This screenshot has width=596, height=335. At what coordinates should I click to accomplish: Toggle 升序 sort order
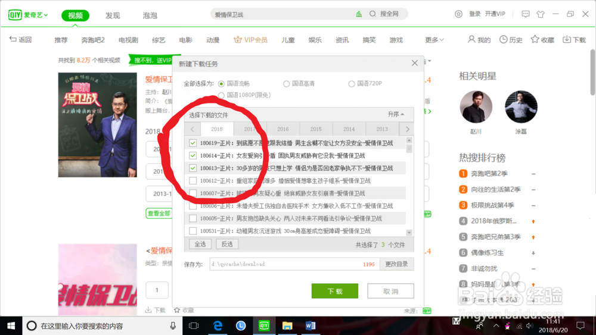(396, 114)
